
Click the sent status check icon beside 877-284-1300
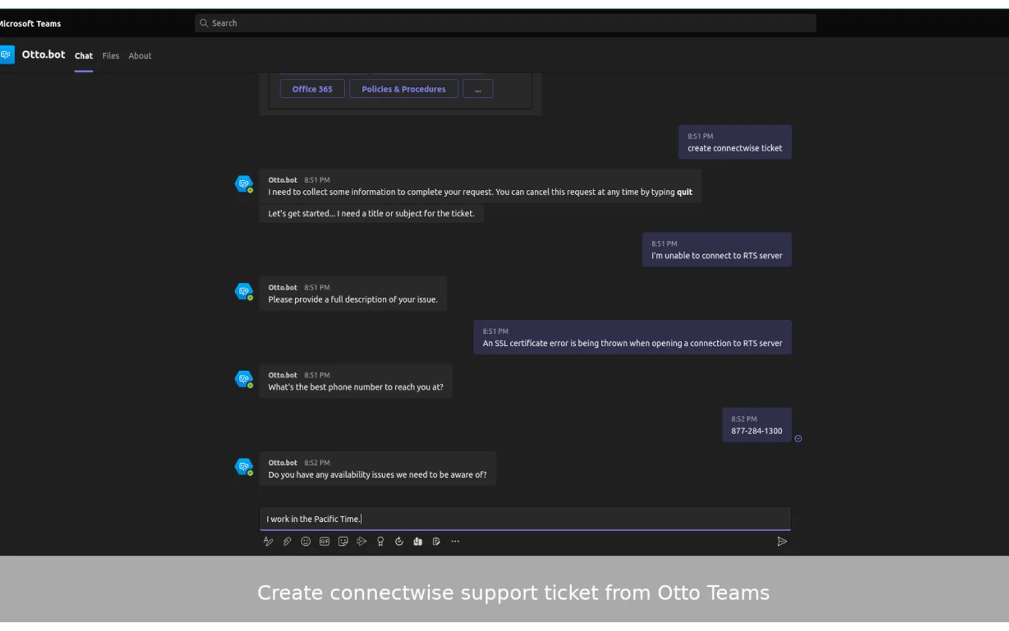[798, 439]
